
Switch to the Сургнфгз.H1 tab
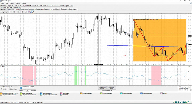(33, 9)
